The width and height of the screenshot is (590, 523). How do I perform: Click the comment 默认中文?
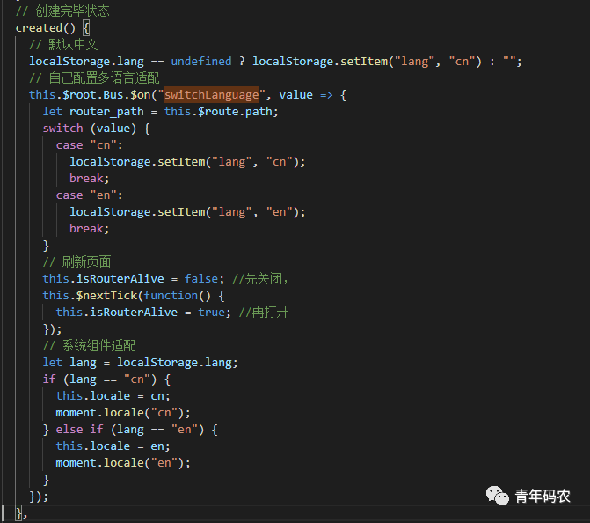pos(63,44)
